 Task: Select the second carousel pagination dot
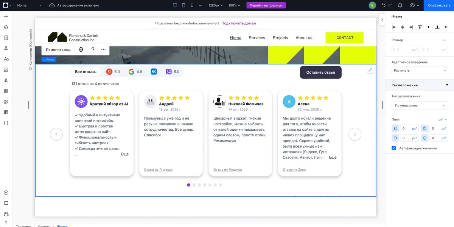(194, 185)
